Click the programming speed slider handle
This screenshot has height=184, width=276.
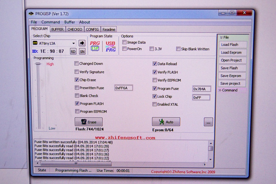click(x=38, y=64)
